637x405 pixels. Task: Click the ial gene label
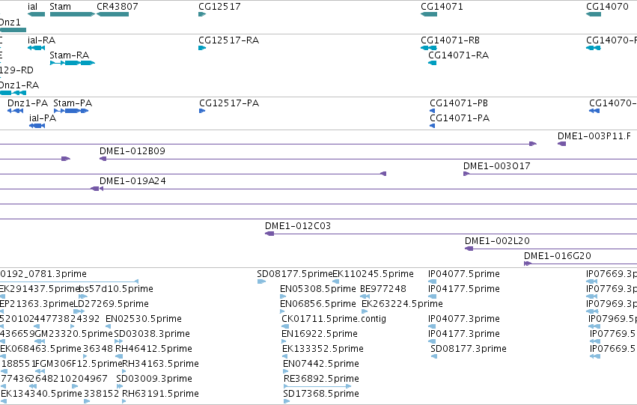[32, 7]
